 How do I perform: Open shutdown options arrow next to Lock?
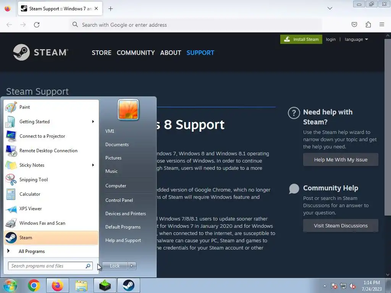click(132, 266)
